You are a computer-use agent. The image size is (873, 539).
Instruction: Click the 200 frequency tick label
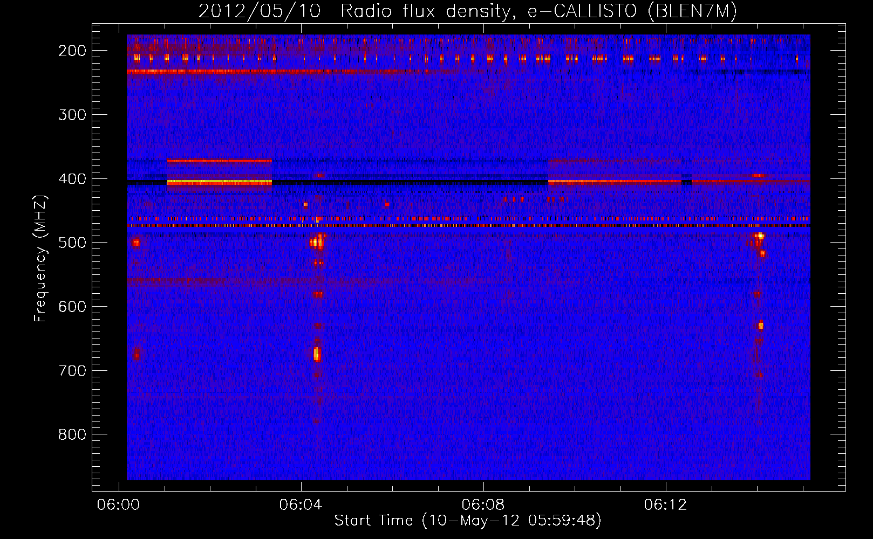[x=72, y=51]
